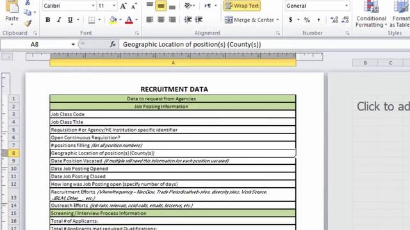
Task: Activate the Format Painter brush
Action: pyautogui.click(x=28, y=23)
